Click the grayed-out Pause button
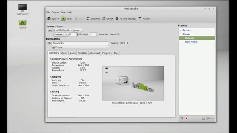Screen dimensions: 237x133 (79, 19)
